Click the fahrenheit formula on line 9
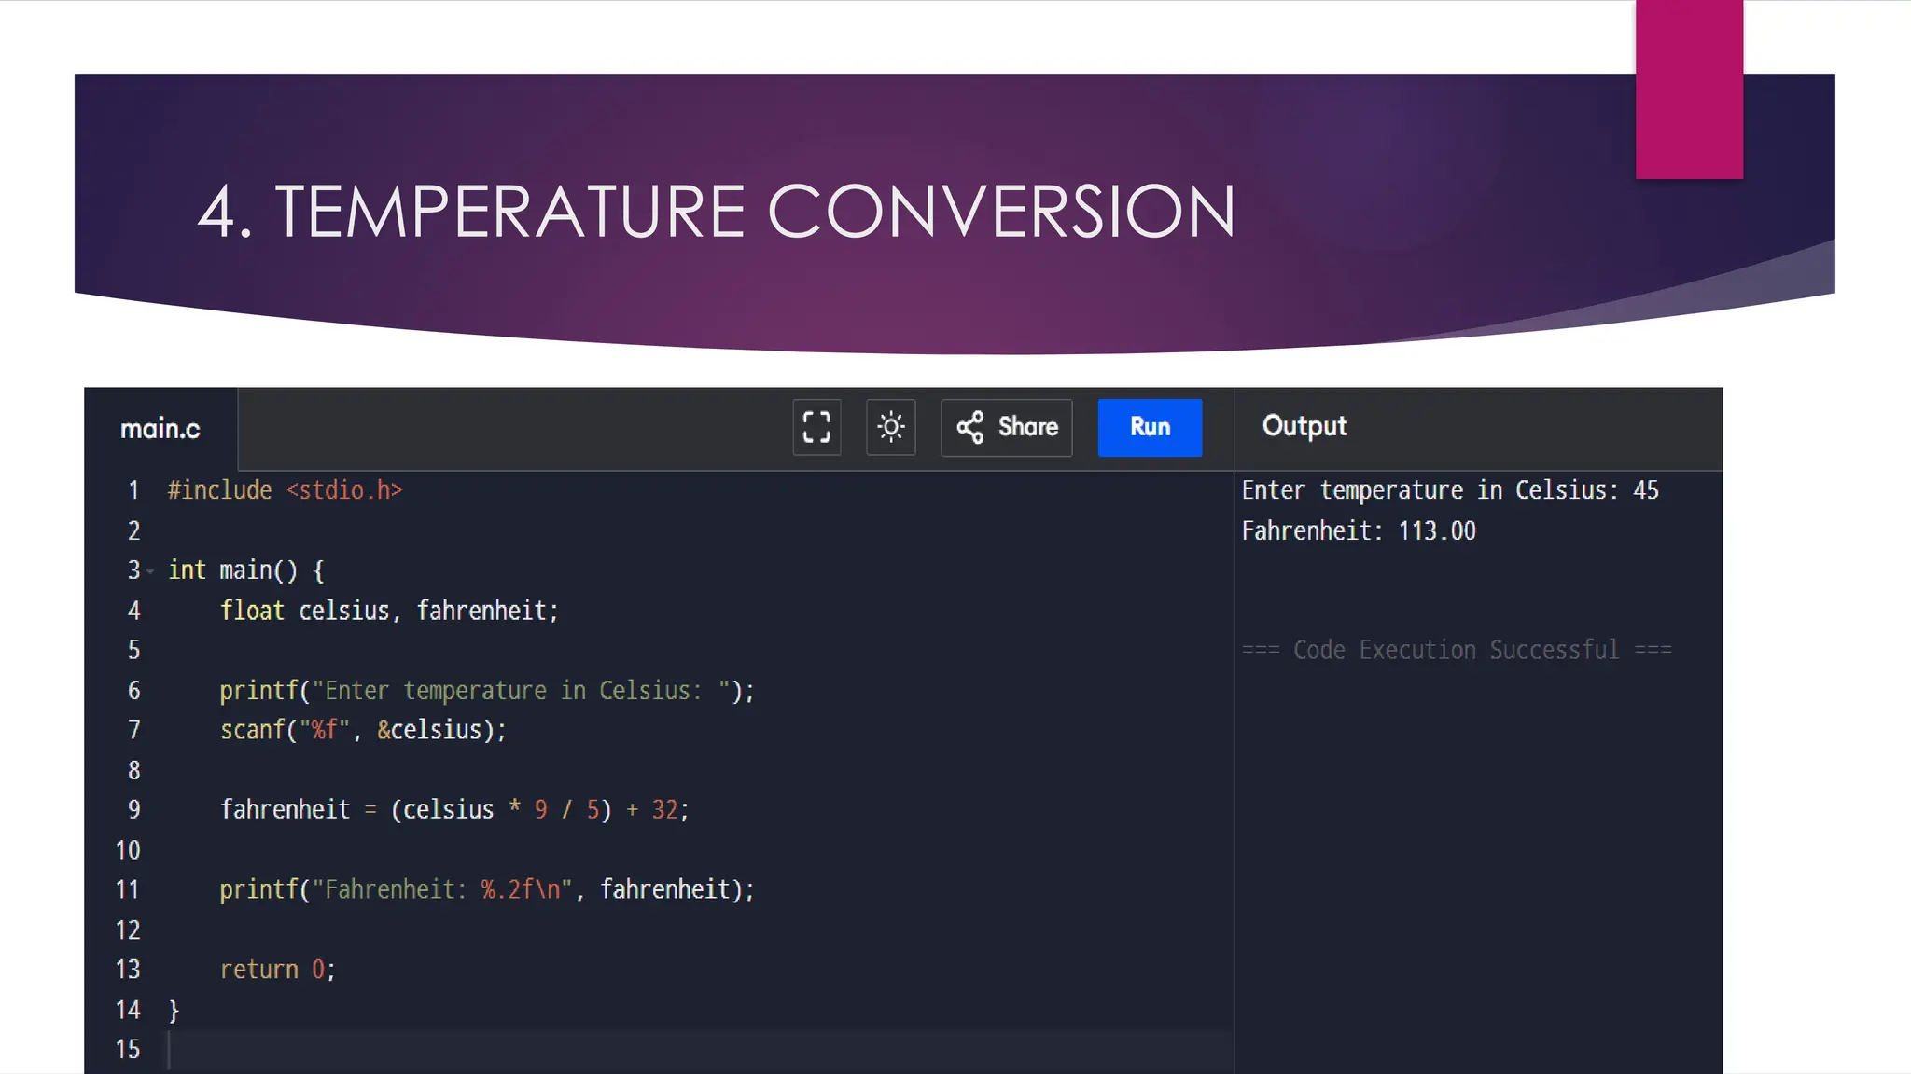Viewport: 1911px width, 1074px height. [454, 810]
